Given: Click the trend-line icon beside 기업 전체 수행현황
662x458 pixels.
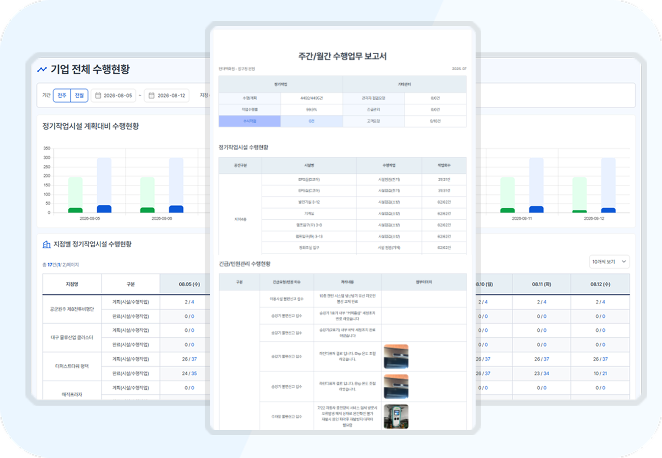Looking at the screenshot, I should click(x=42, y=69).
